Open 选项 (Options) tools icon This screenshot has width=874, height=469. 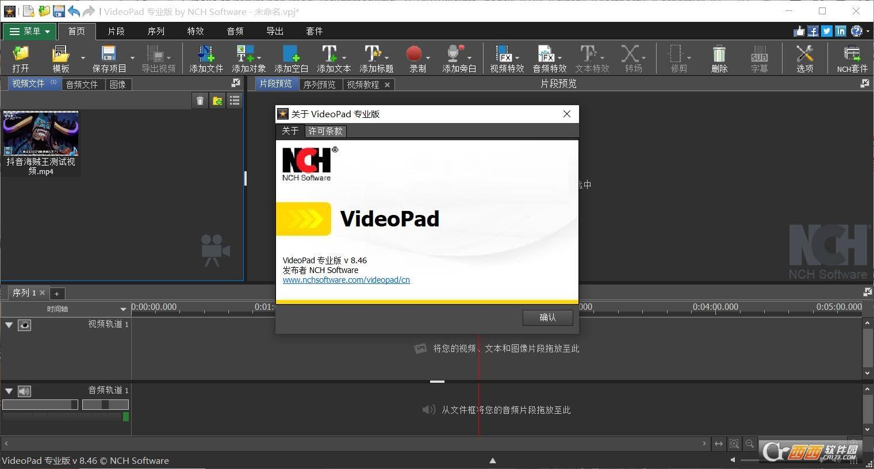(804, 55)
